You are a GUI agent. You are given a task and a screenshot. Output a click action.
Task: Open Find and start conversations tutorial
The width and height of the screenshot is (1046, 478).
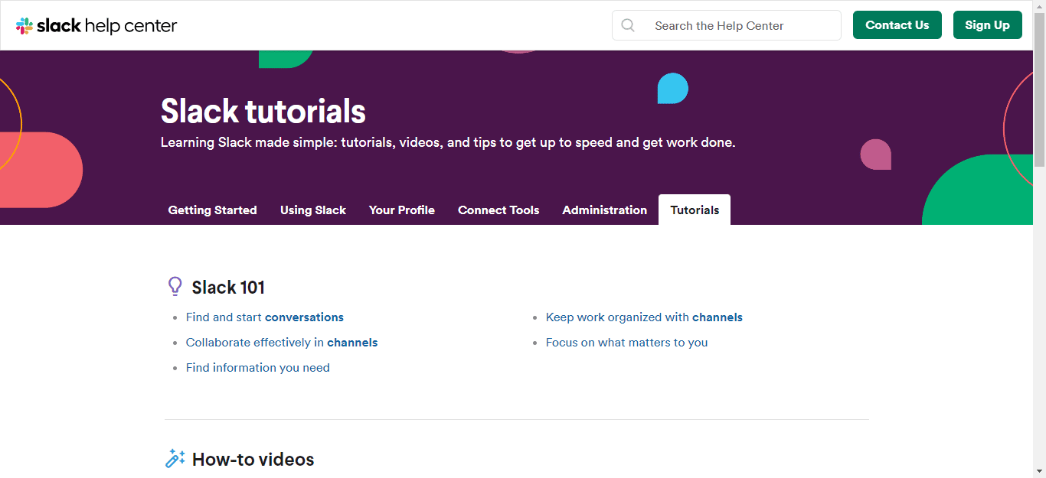[x=264, y=317]
